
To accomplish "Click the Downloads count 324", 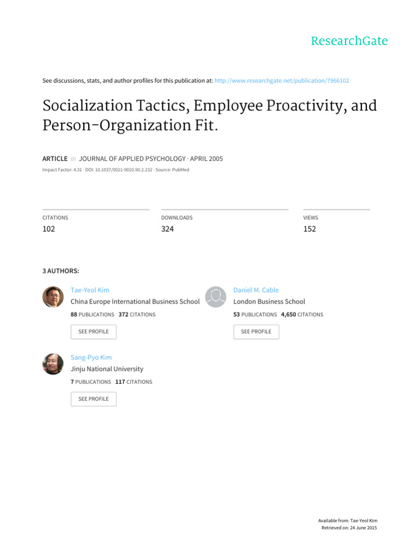I will 167,229.
